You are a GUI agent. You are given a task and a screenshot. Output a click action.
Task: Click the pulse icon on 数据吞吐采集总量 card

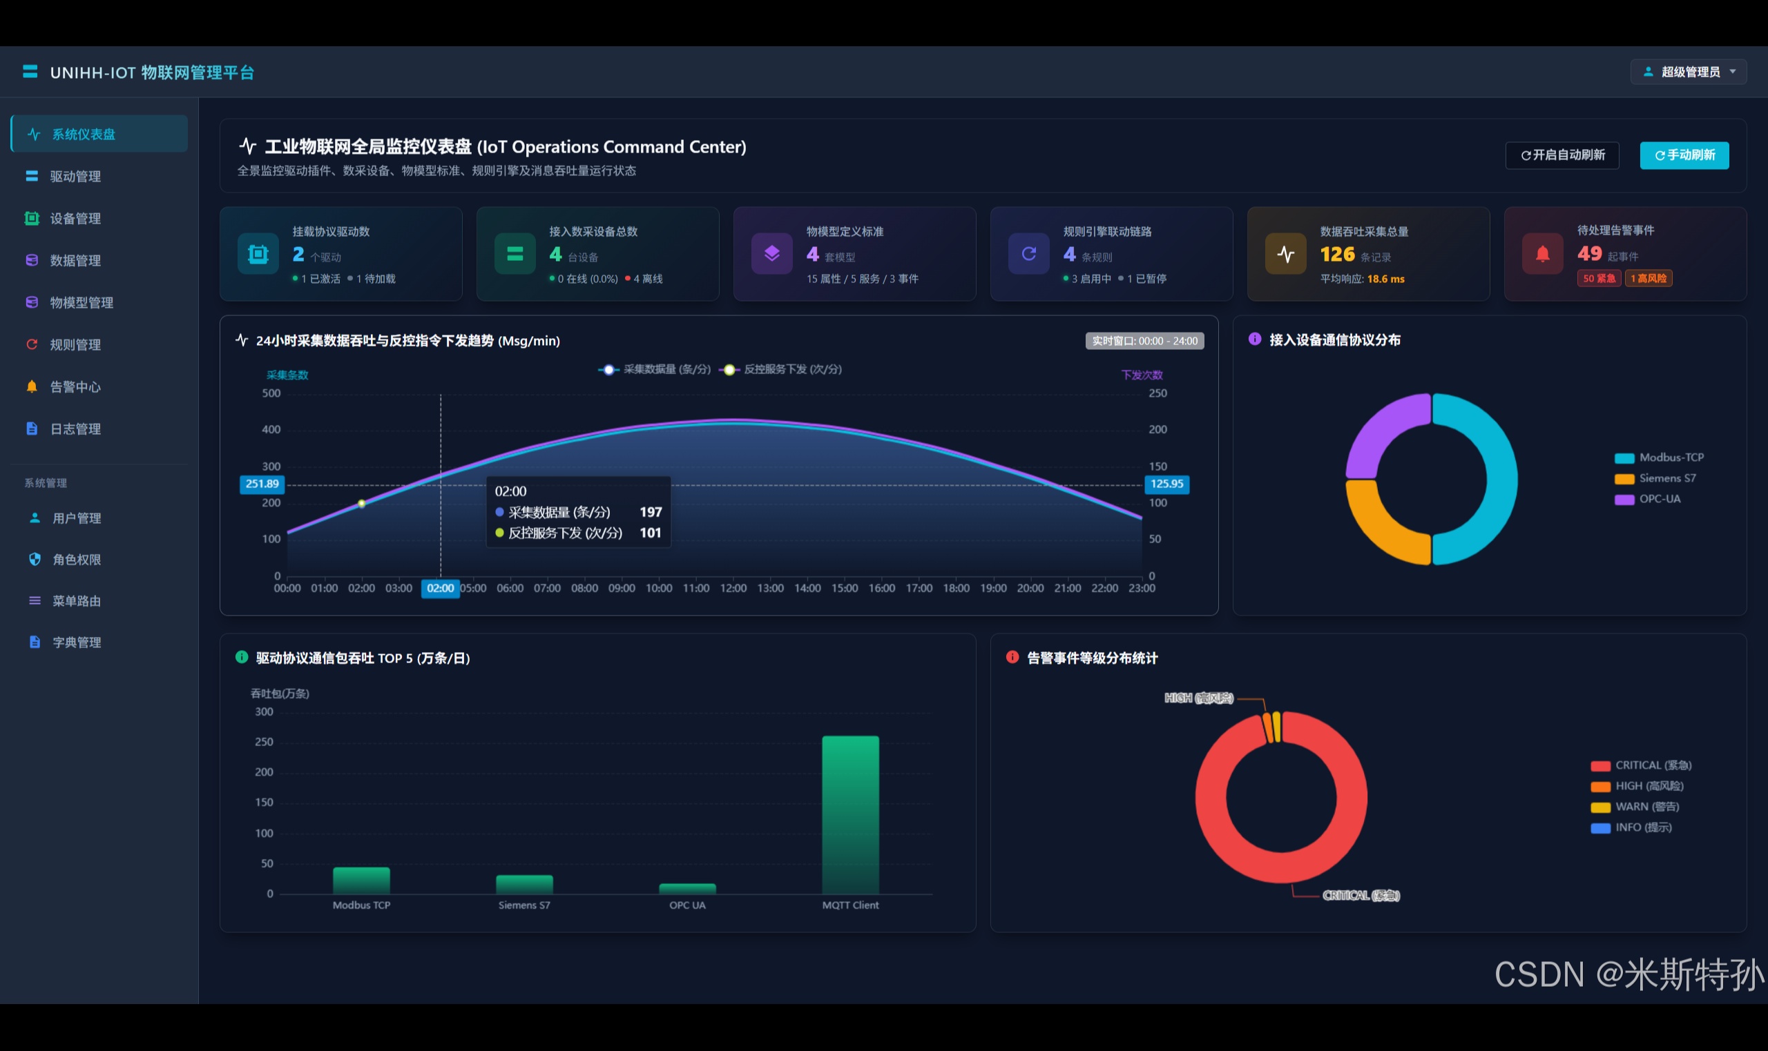click(1286, 253)
